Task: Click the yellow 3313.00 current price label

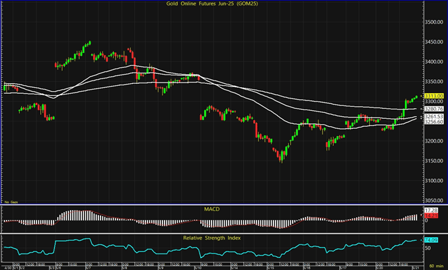Action: point(432,96)
